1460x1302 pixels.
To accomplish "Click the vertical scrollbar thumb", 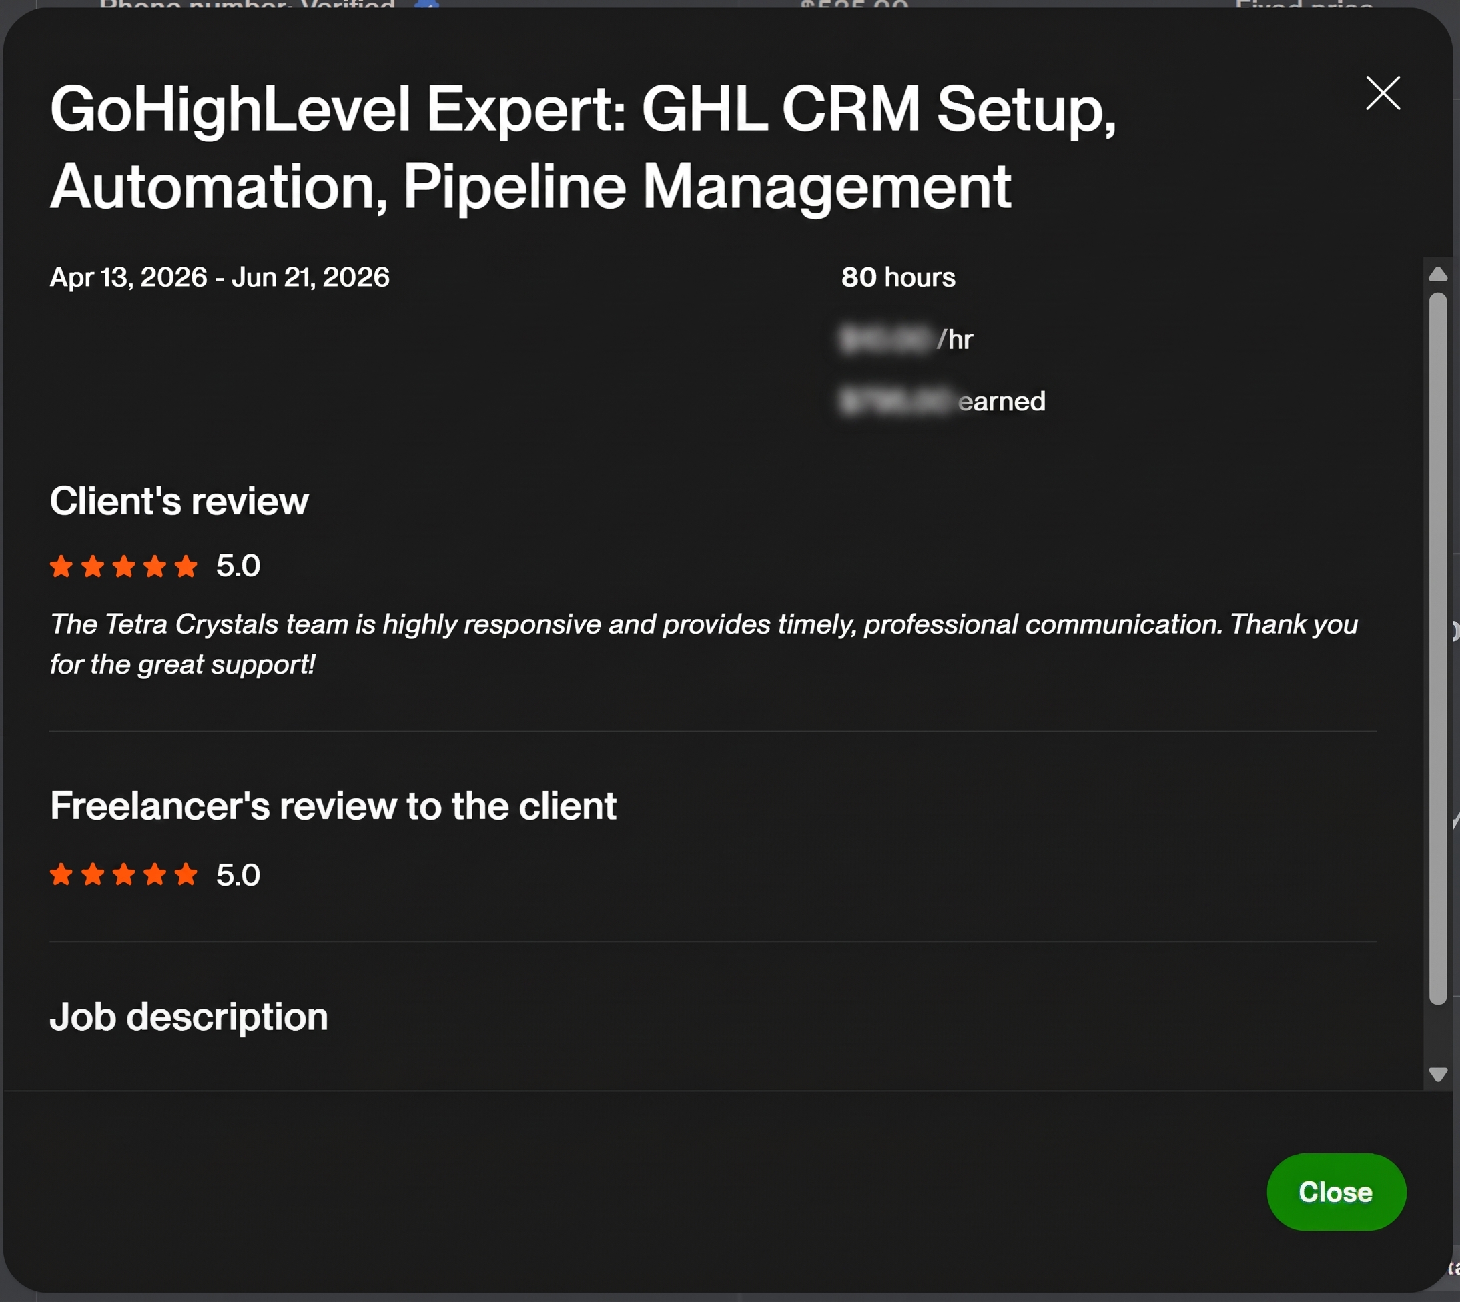I will [x=1438, y=648].
